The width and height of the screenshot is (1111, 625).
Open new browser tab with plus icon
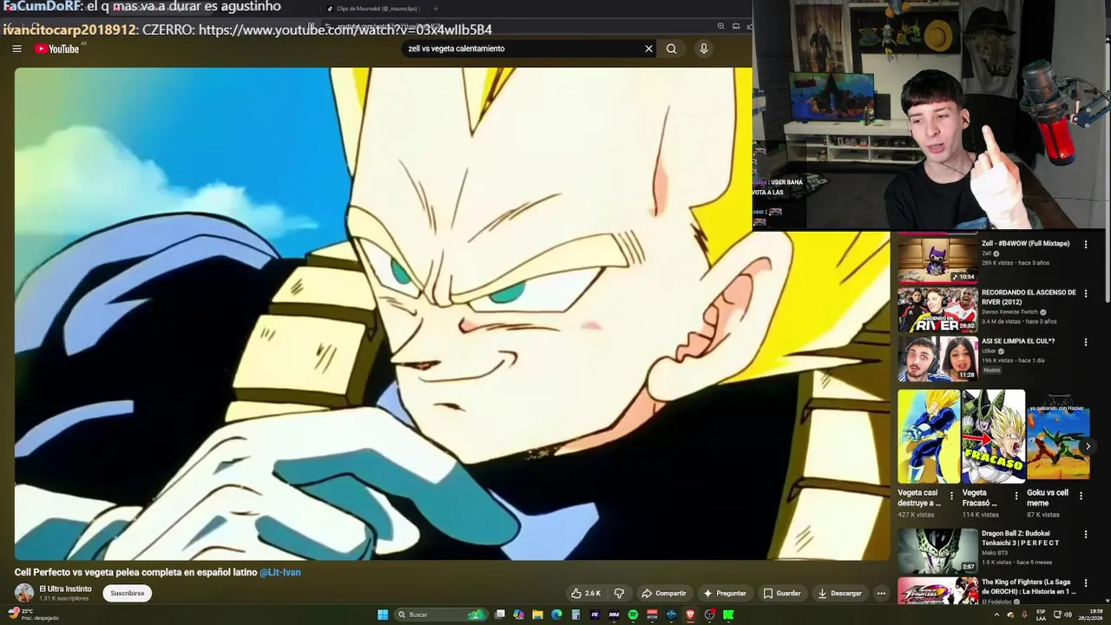point(435,9)
